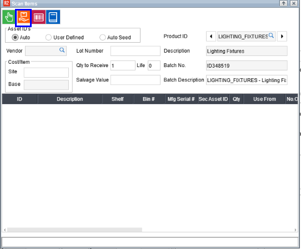The image size is (301, 249).
Task: Open Product ID search magnifier icon
Action: [271, 35]
